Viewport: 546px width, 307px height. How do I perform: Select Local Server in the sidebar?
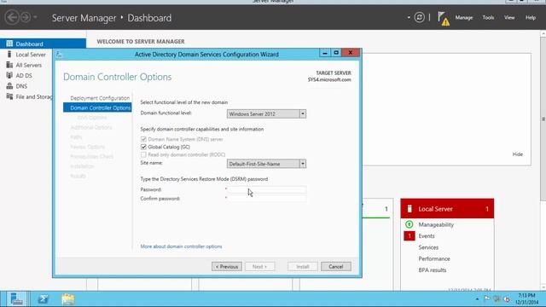31,55
